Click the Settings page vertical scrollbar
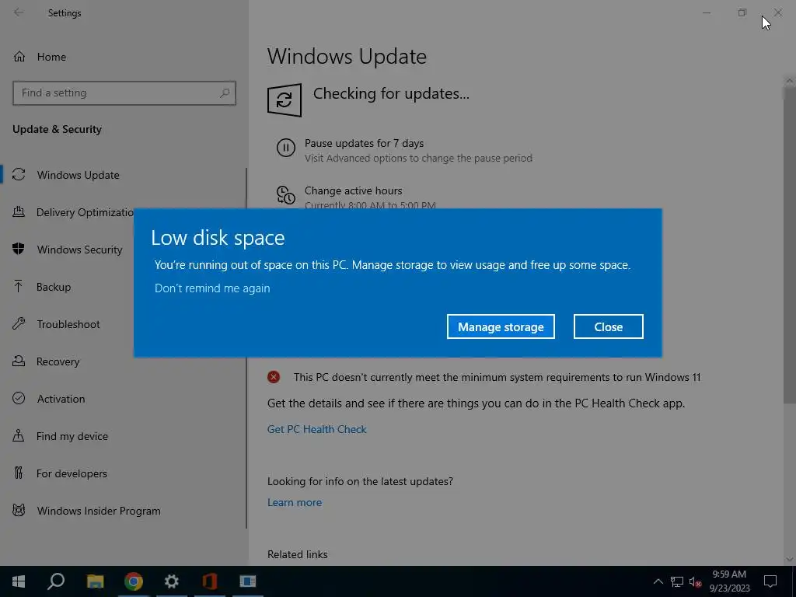 point(790,243)
